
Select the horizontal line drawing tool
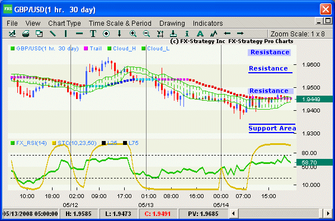(x=79, y=34)
